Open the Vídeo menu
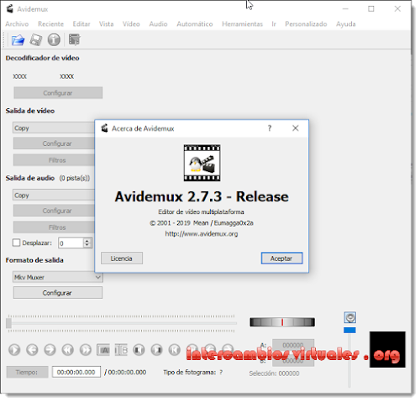The width and height of the screenshot is (420, 402). (x=131, y=24)
